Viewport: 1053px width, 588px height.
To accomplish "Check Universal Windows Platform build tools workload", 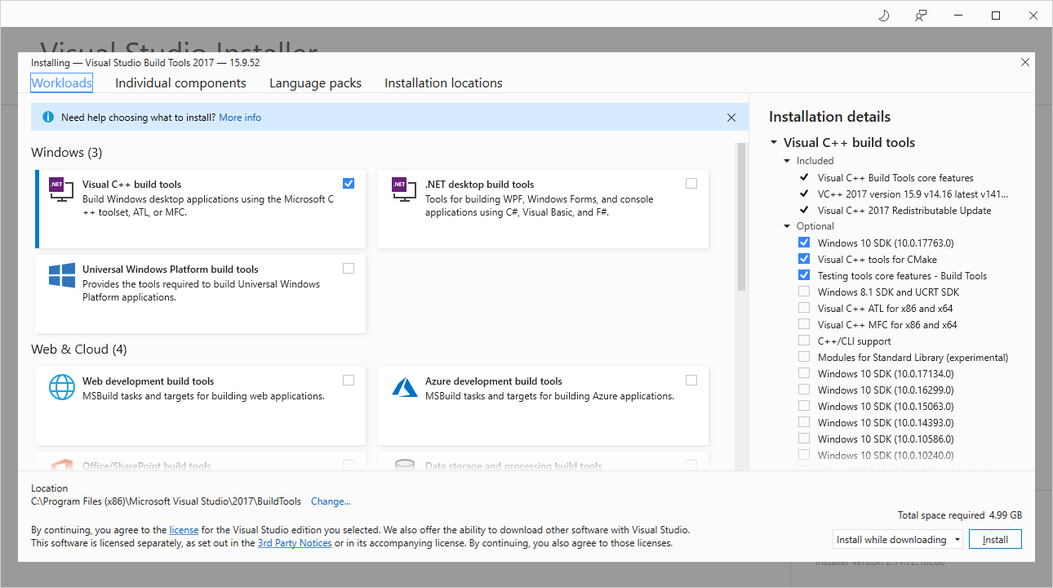I will 349,269.
